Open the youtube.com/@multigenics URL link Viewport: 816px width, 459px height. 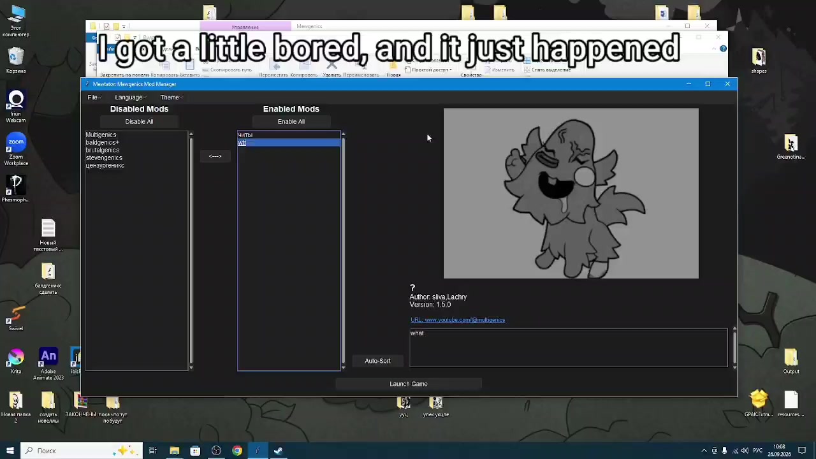coord(458,320)
